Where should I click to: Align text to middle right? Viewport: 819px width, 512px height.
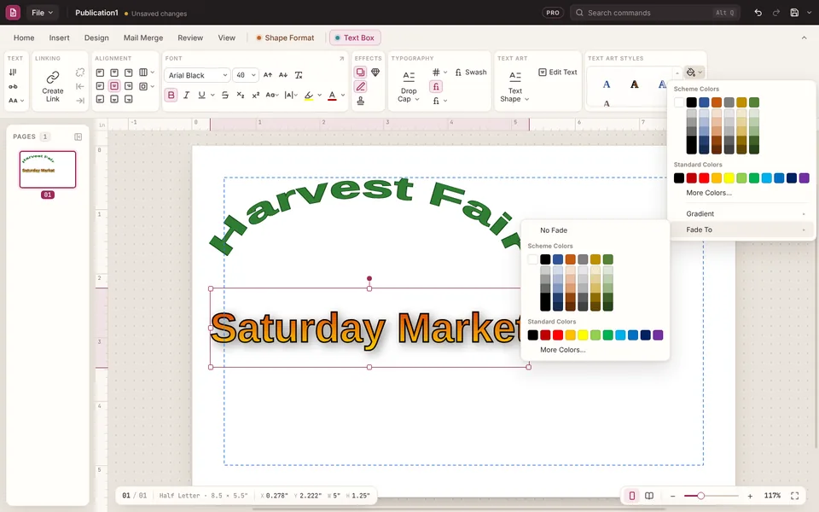click(x=129, y=86)
